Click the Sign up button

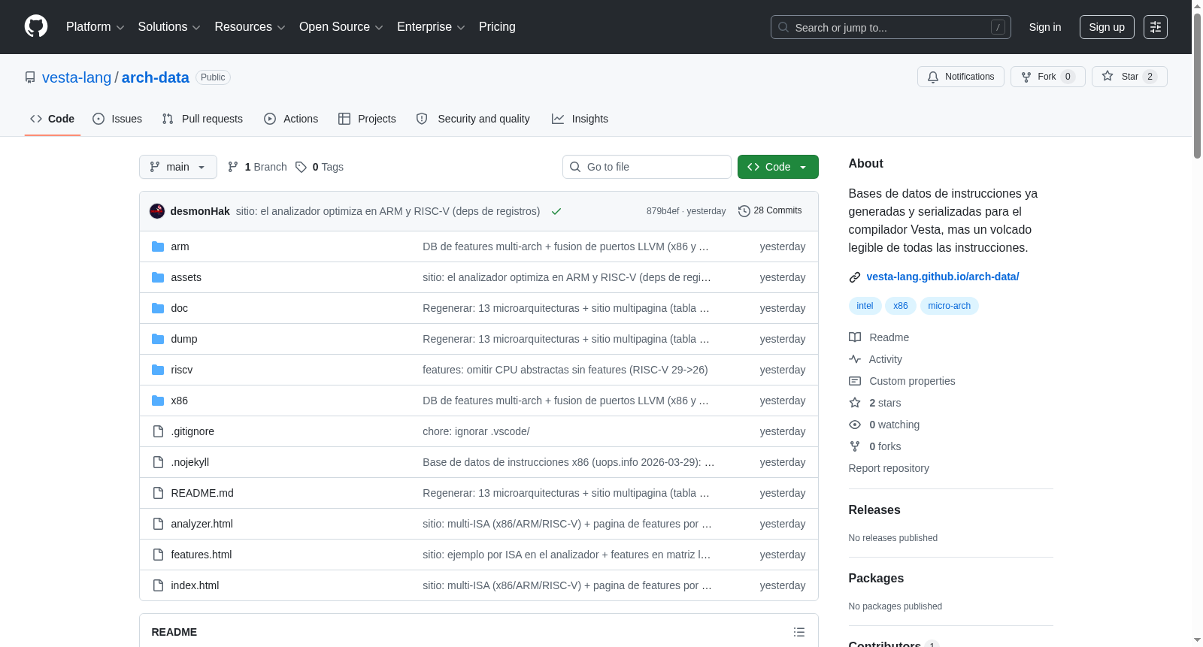click(x=1107, y=27)
